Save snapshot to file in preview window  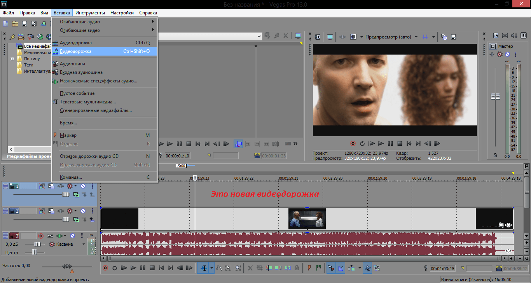click(453, 37)
